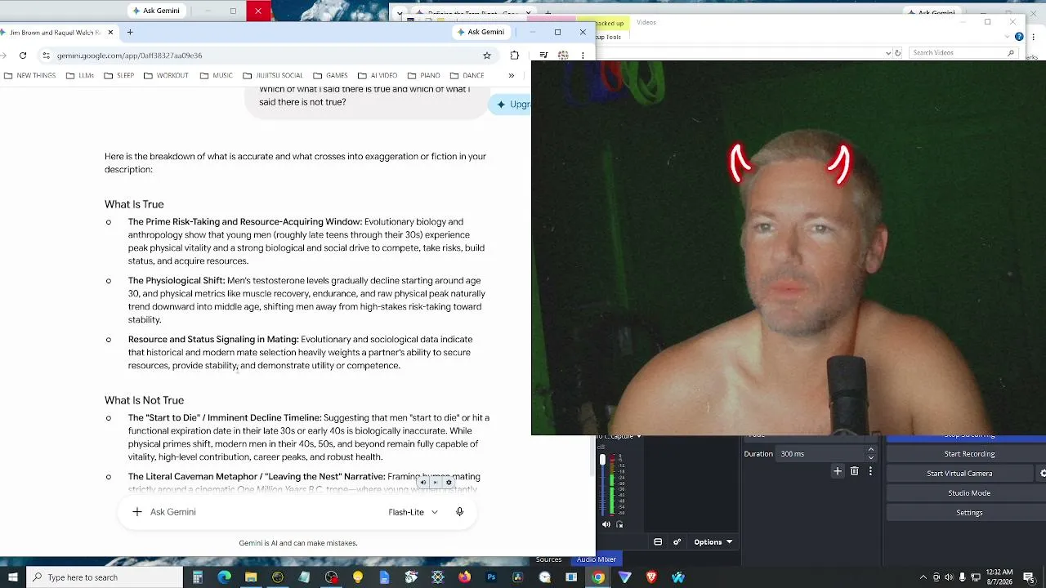The image size is (1046, 588).
Task: Click 'Gemini is AI and can make mistakes.' text
Action: [298, 543]
